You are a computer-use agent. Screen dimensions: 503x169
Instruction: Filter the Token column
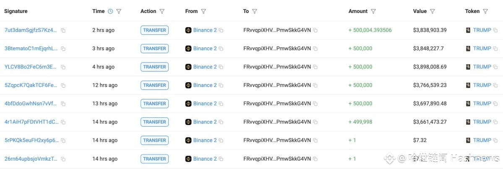pyautogui.click(x=485, y=11)
